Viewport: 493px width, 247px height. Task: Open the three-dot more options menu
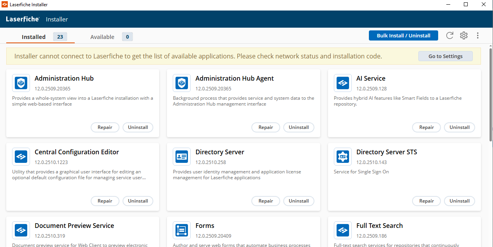point(478,35)
